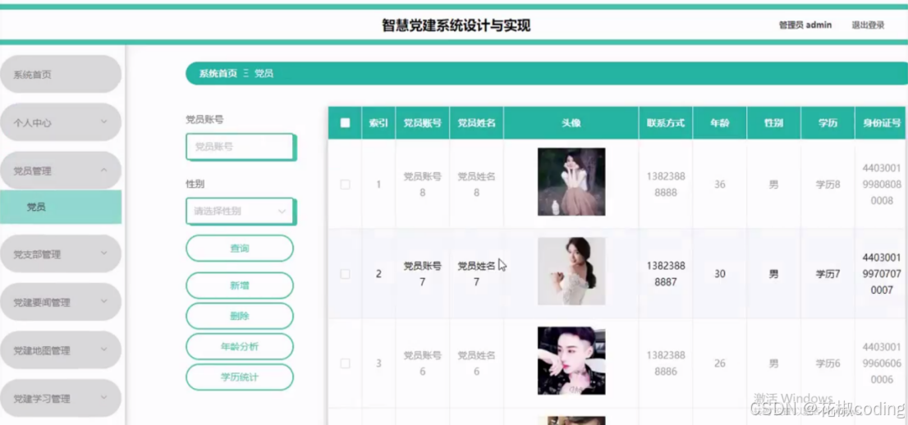
Task: Click the age value 36
Action: tap(720, 184)
